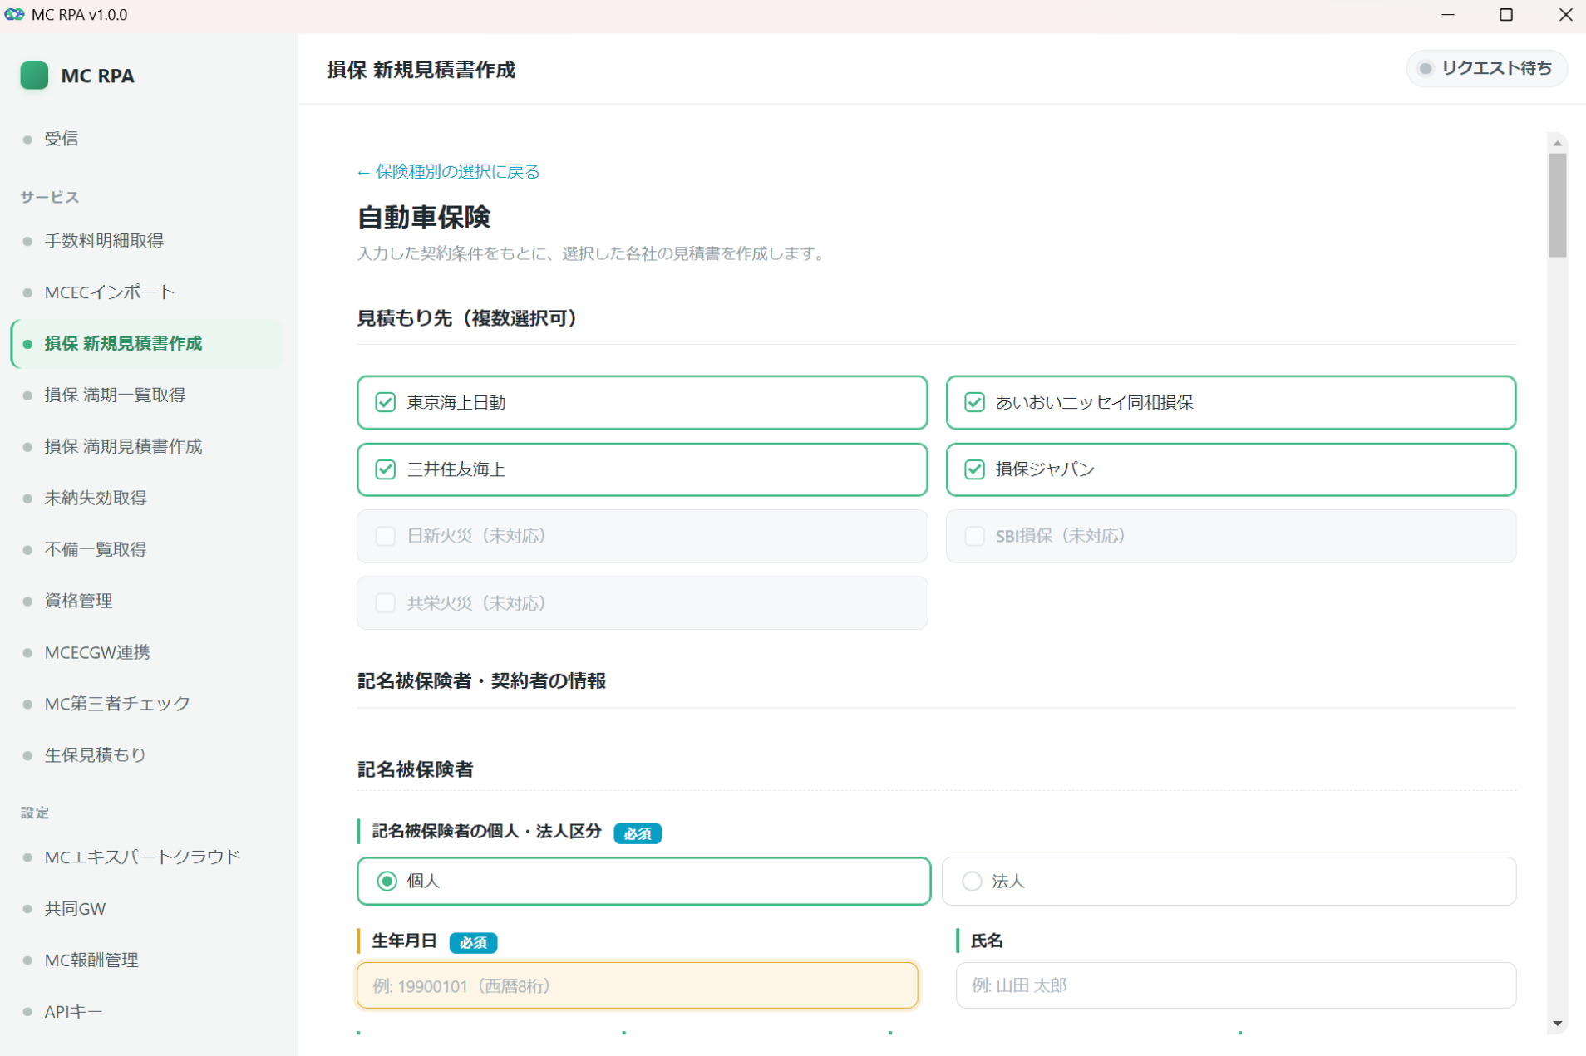Screen dimensions: 1586x1056
Task: Click the 見積もり先（複数選択可） heading
Action: [468, 318]
